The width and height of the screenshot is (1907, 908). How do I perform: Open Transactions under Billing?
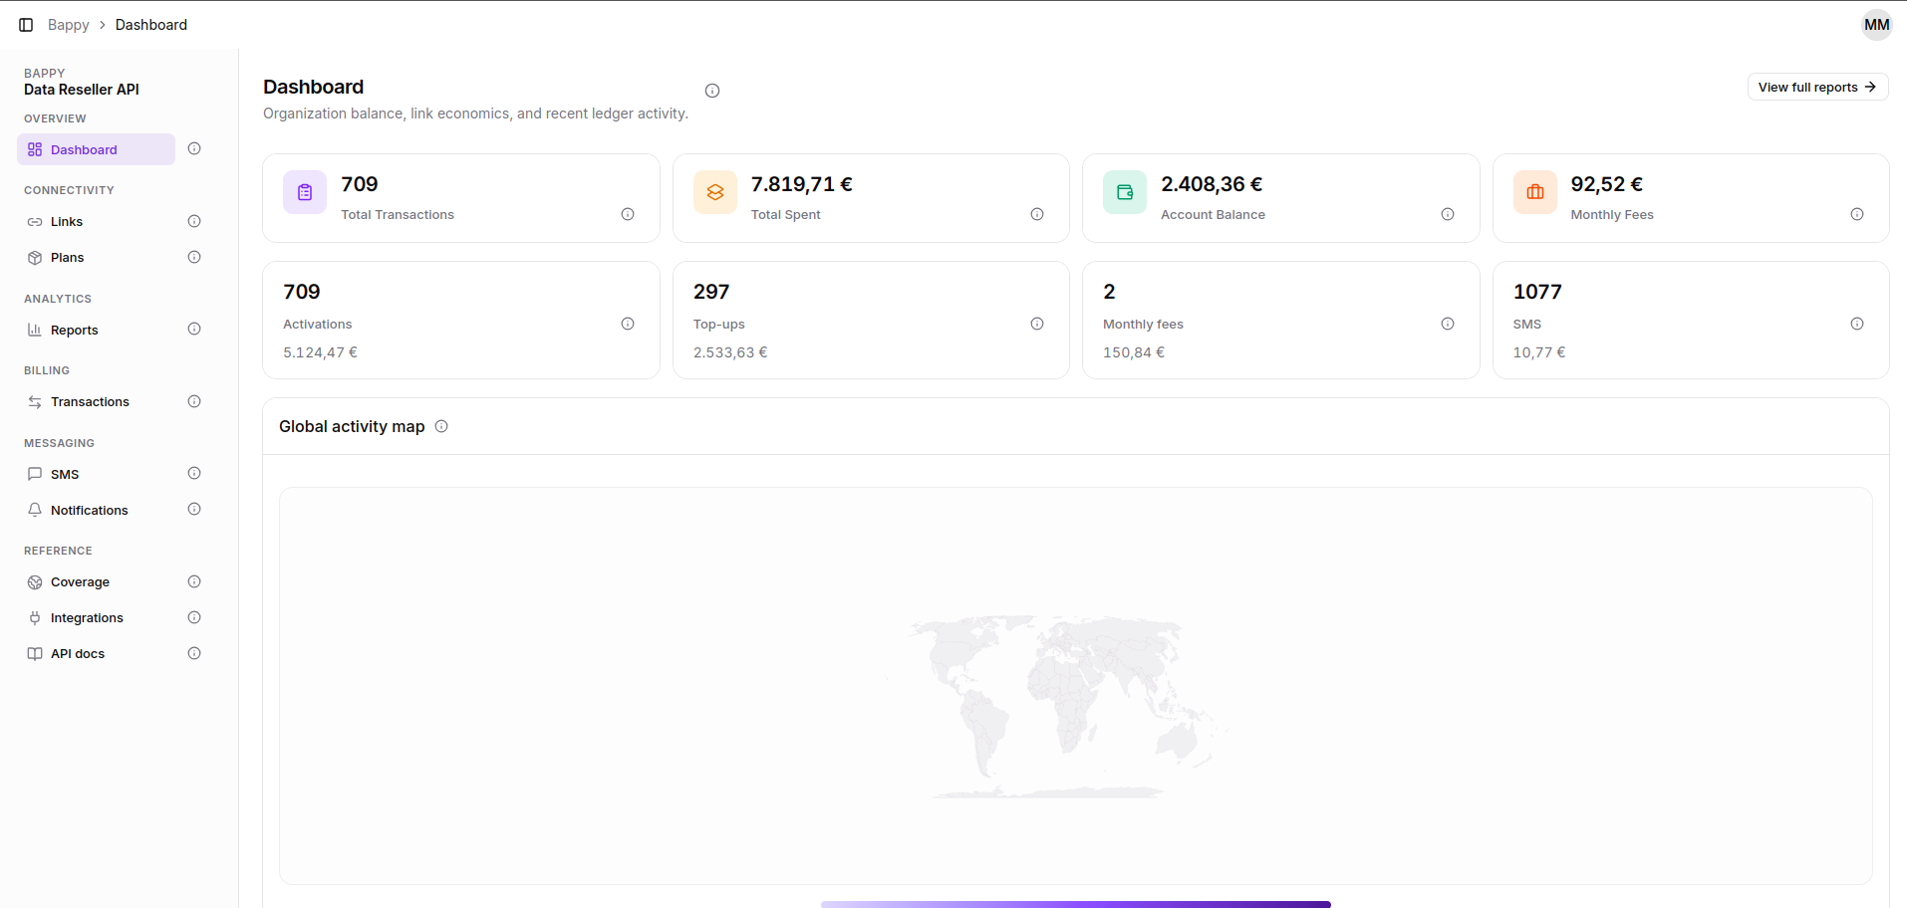point(97,401)
